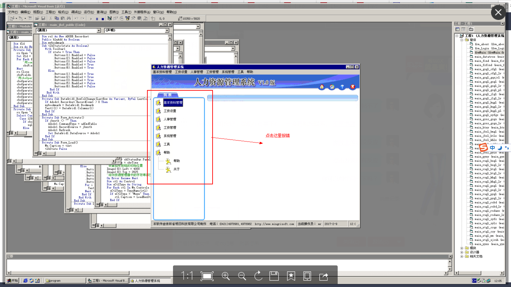Open 系统管理 menu in HR system window

click(x=228, y=72)
